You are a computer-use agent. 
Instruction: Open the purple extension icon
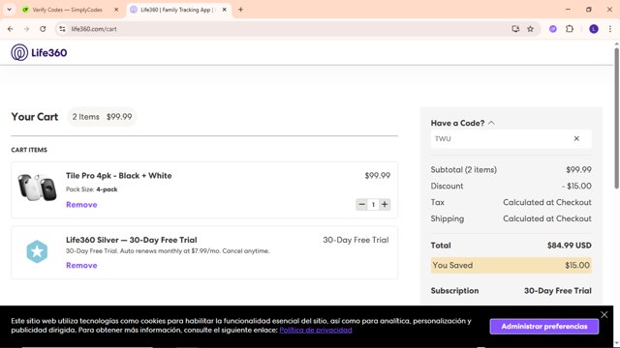coord(553,29)
